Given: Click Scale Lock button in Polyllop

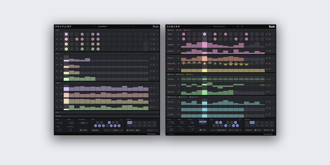Looking at the screenshot, I should click(x=96, y=130).
